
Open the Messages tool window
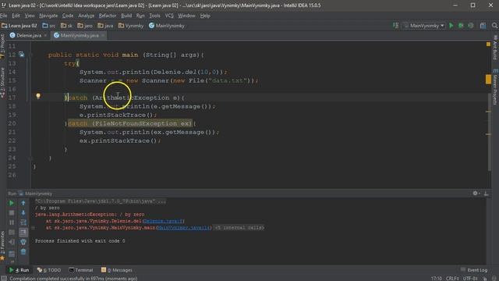click(116, 270)
